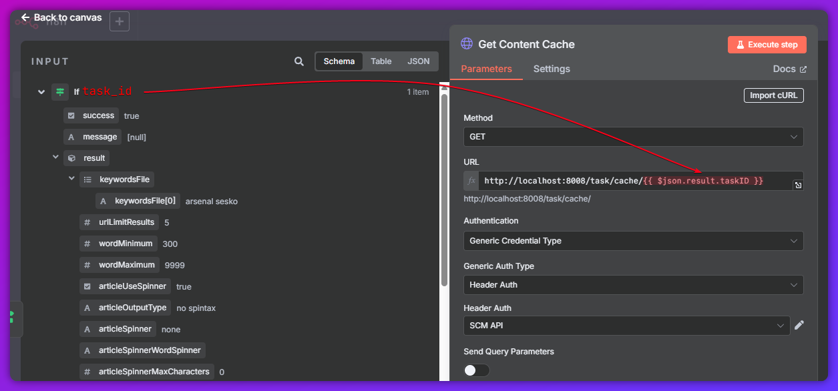Click the Execute step button
Viewport: 838px width, 391px height.
point(767,45)
